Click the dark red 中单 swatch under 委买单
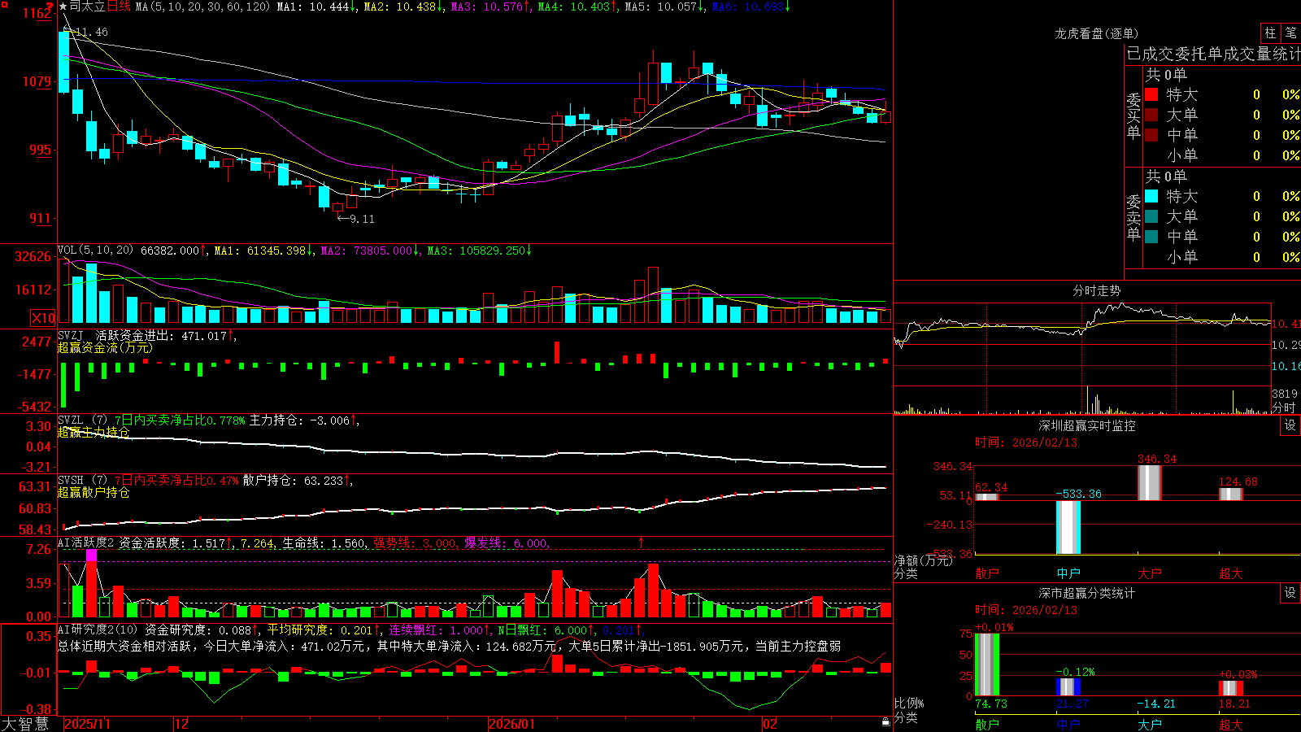1301x732 pixels. pos(1151,134)
